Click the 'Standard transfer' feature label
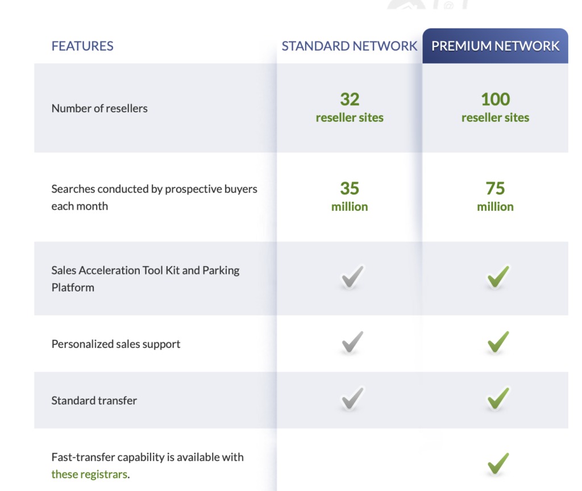The width and height of the screenshot is (582, 491). (94, 401)
